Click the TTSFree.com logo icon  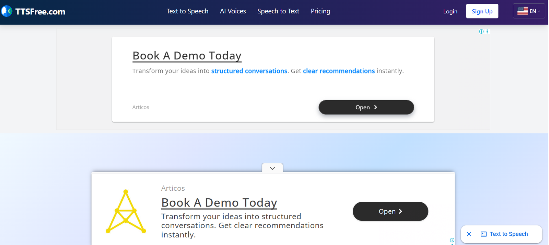coord(7,11)
